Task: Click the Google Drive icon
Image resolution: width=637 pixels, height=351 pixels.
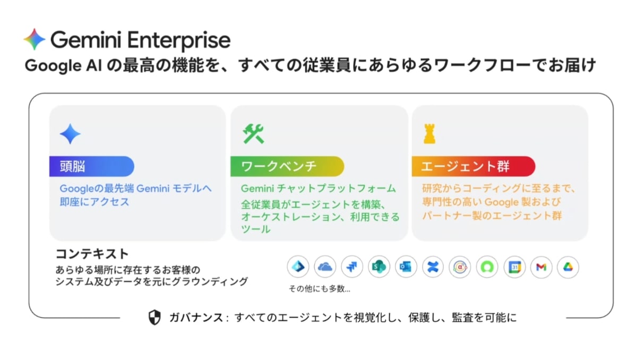Action: point(568,267)
